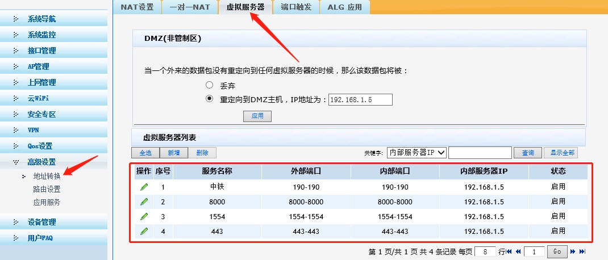Click 服务名称 column header
The height and width of the screenshot is (260, 608).
(217, 171)
